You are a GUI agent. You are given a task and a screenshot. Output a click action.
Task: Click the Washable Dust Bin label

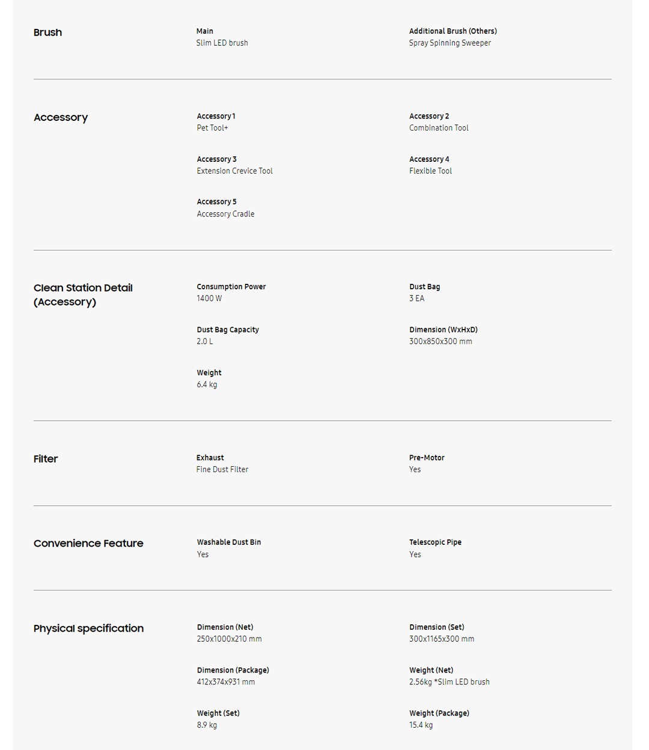pyautogui.click(x=228, y=542)
